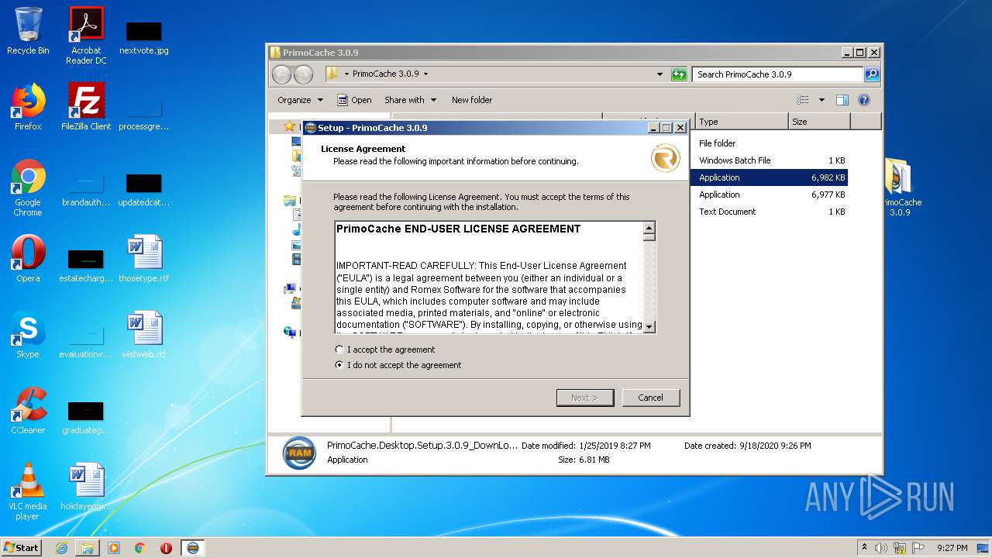
Task: Select the Text Document row
Action: click(769, 212)
